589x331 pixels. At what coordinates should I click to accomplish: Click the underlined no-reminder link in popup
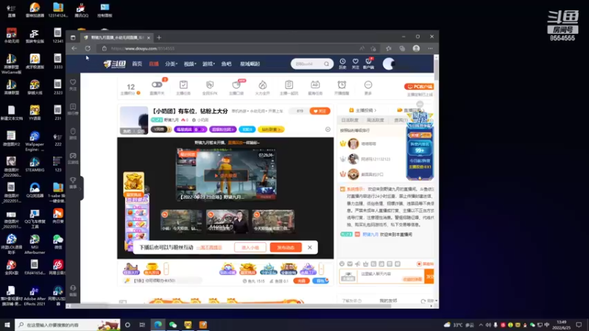(209, 248)
